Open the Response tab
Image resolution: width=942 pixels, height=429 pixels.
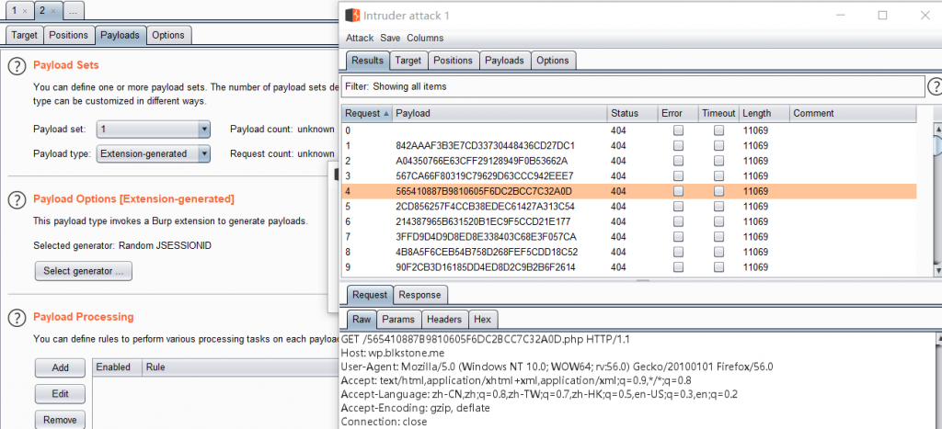(419, 295)
